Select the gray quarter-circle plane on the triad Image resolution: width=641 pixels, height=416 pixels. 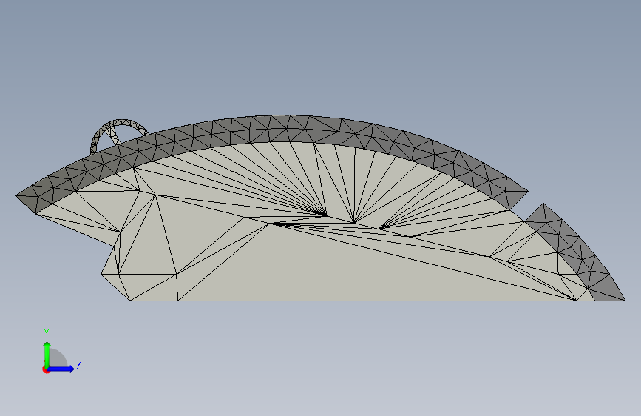point(58,358)
